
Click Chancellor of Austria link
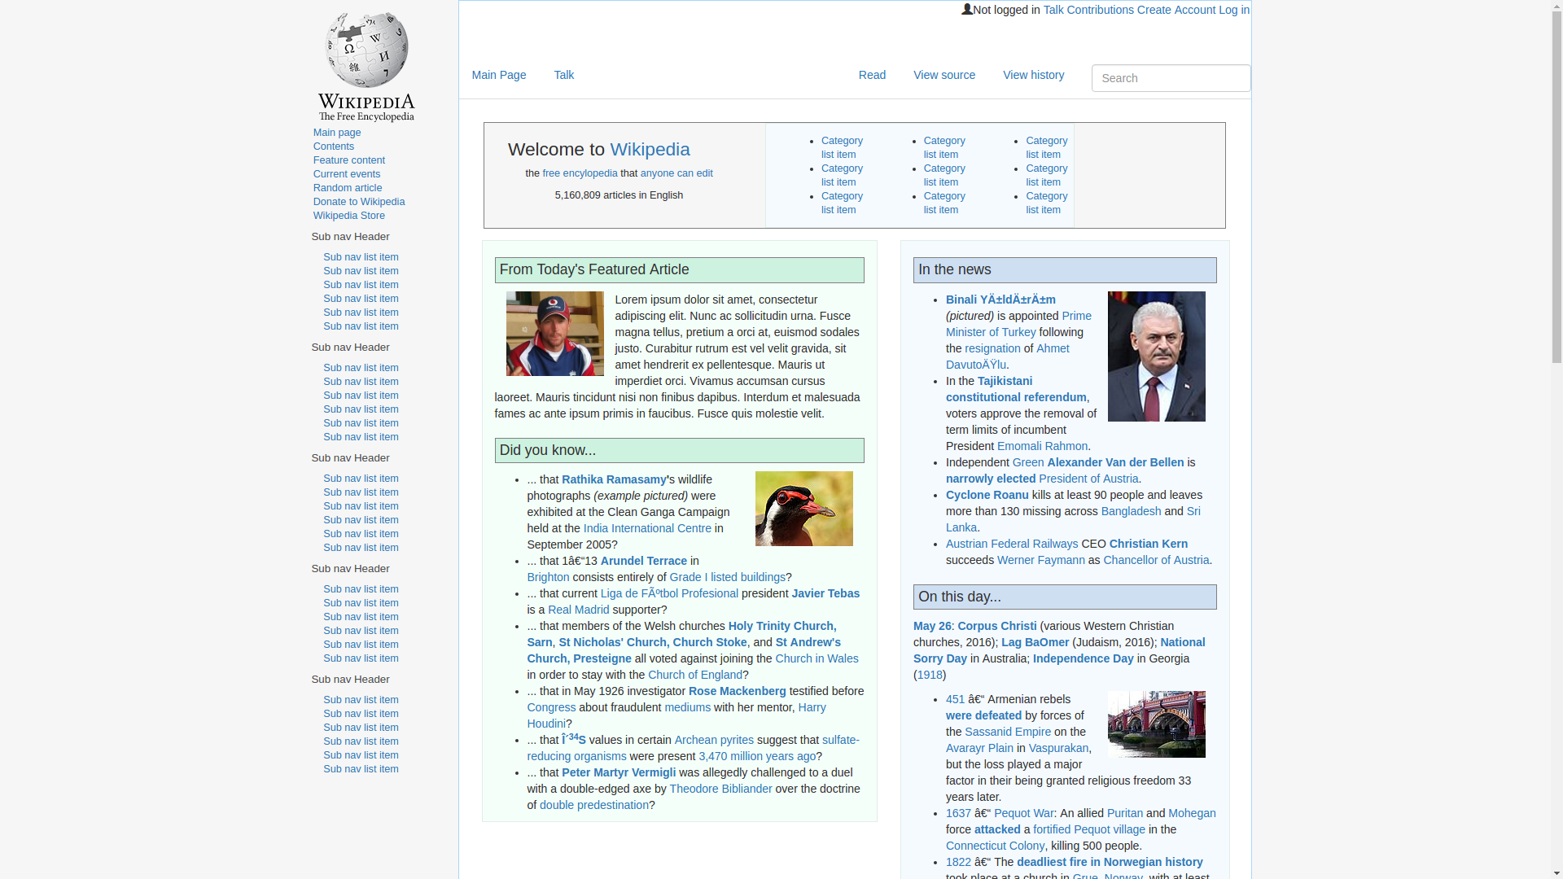[1156, 560]
